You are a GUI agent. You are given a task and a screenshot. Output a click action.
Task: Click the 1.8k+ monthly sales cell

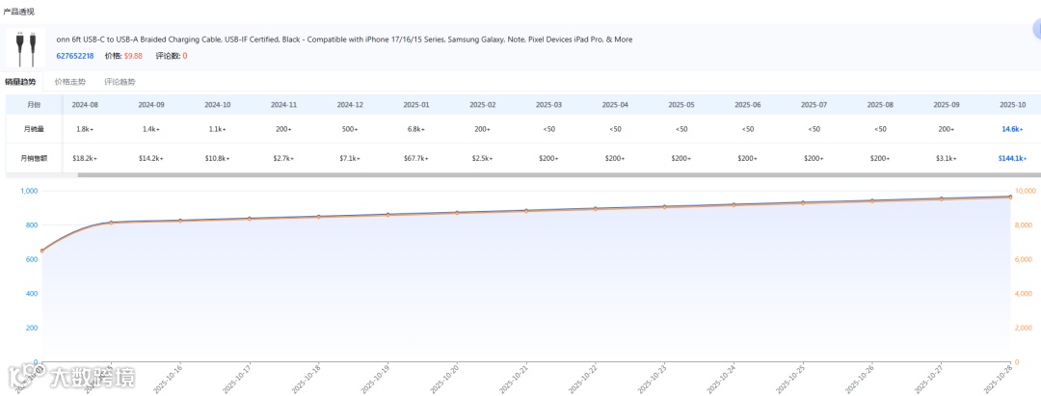pyautogui.click(x=85, y=129)
